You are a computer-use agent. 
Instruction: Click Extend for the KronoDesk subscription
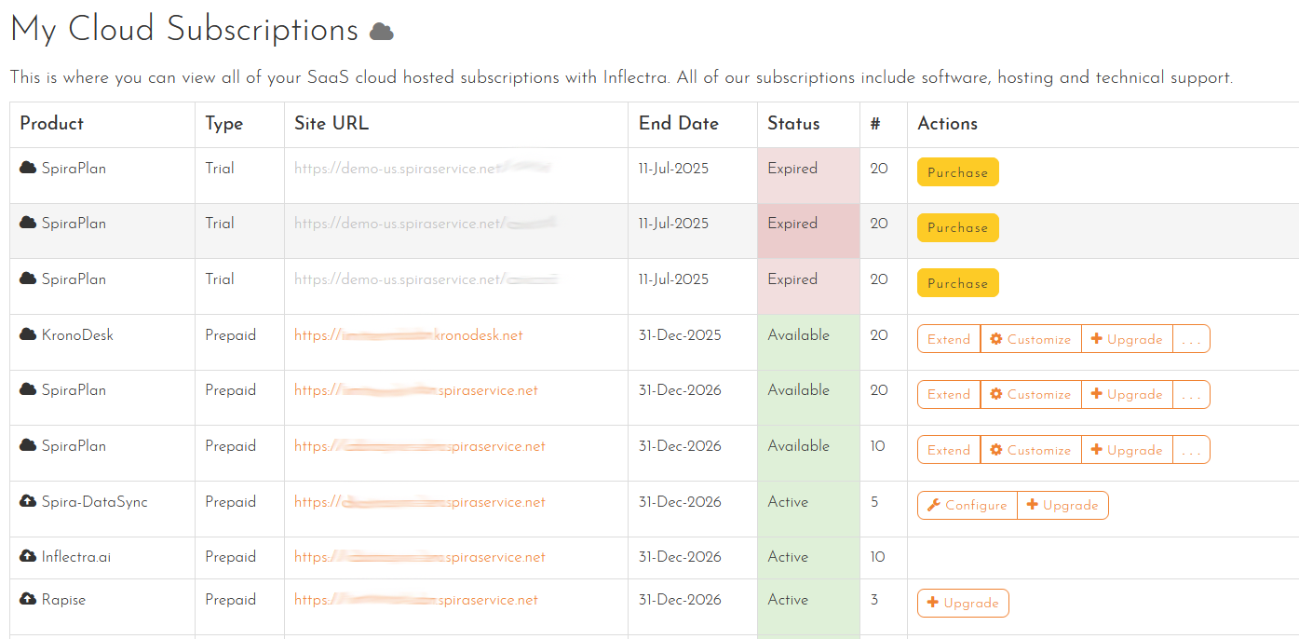tap(948, 339)
